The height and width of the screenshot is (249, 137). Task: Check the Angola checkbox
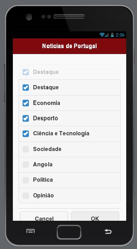[26, 165]
